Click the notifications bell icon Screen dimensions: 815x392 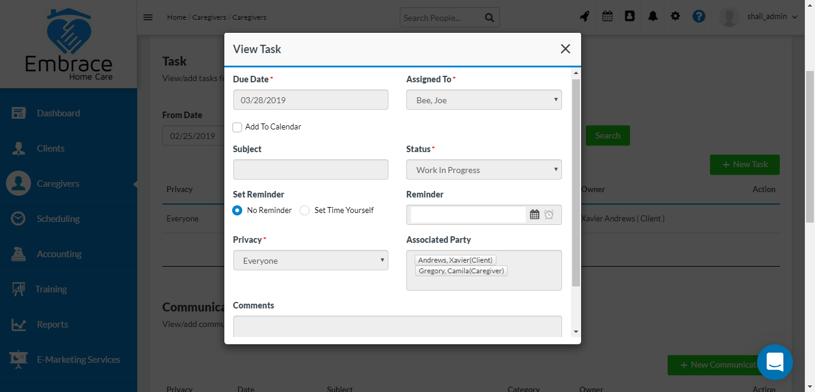tap(653, 17)
